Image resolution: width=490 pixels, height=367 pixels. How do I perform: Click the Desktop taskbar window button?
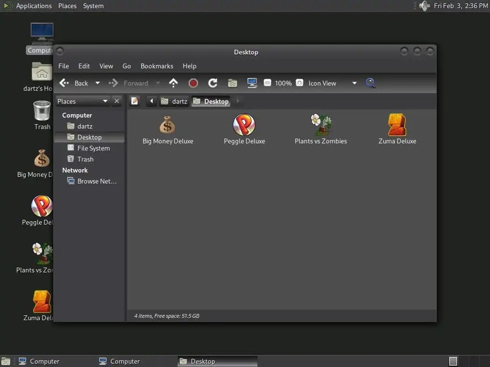pyautogui.click(x=218, y=361)
